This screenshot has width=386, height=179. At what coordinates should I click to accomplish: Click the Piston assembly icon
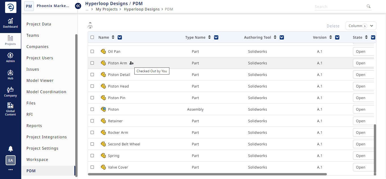(x=103, y=109)
